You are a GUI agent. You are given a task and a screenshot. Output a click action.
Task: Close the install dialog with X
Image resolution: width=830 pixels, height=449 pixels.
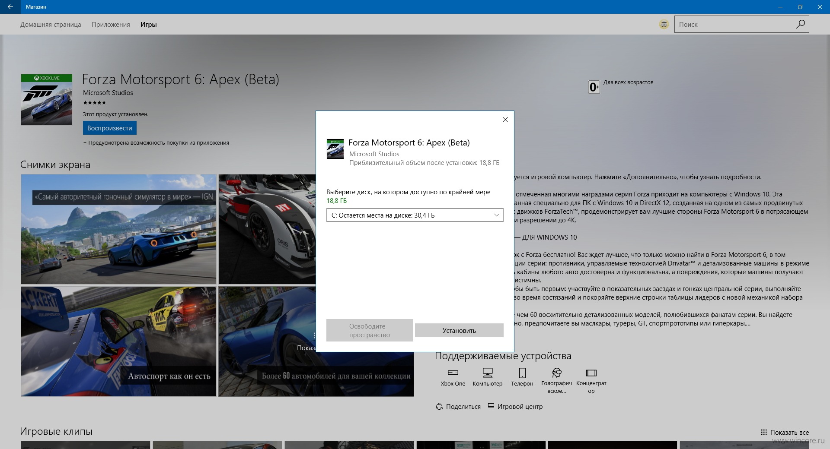[x=505, y=120]
